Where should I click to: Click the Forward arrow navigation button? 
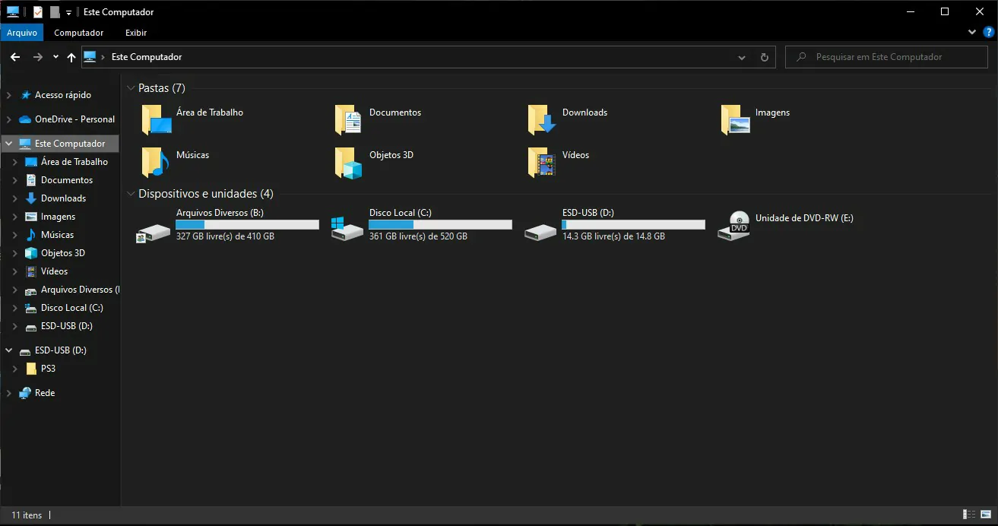[x=38, y=57]
